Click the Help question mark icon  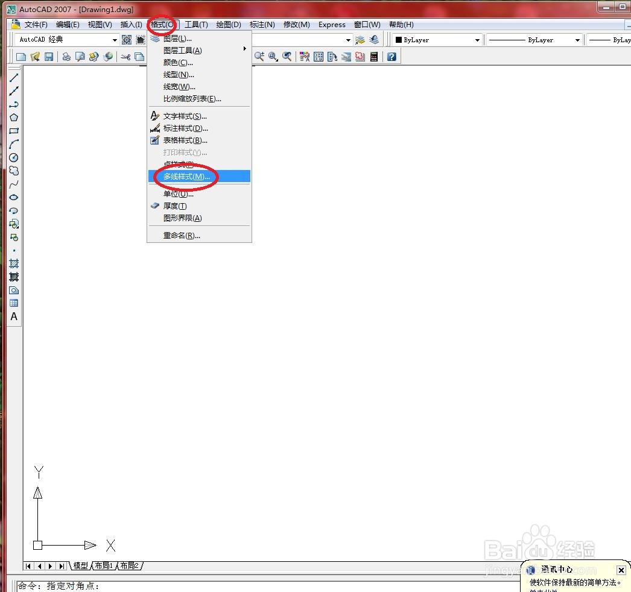coord(392,57)
